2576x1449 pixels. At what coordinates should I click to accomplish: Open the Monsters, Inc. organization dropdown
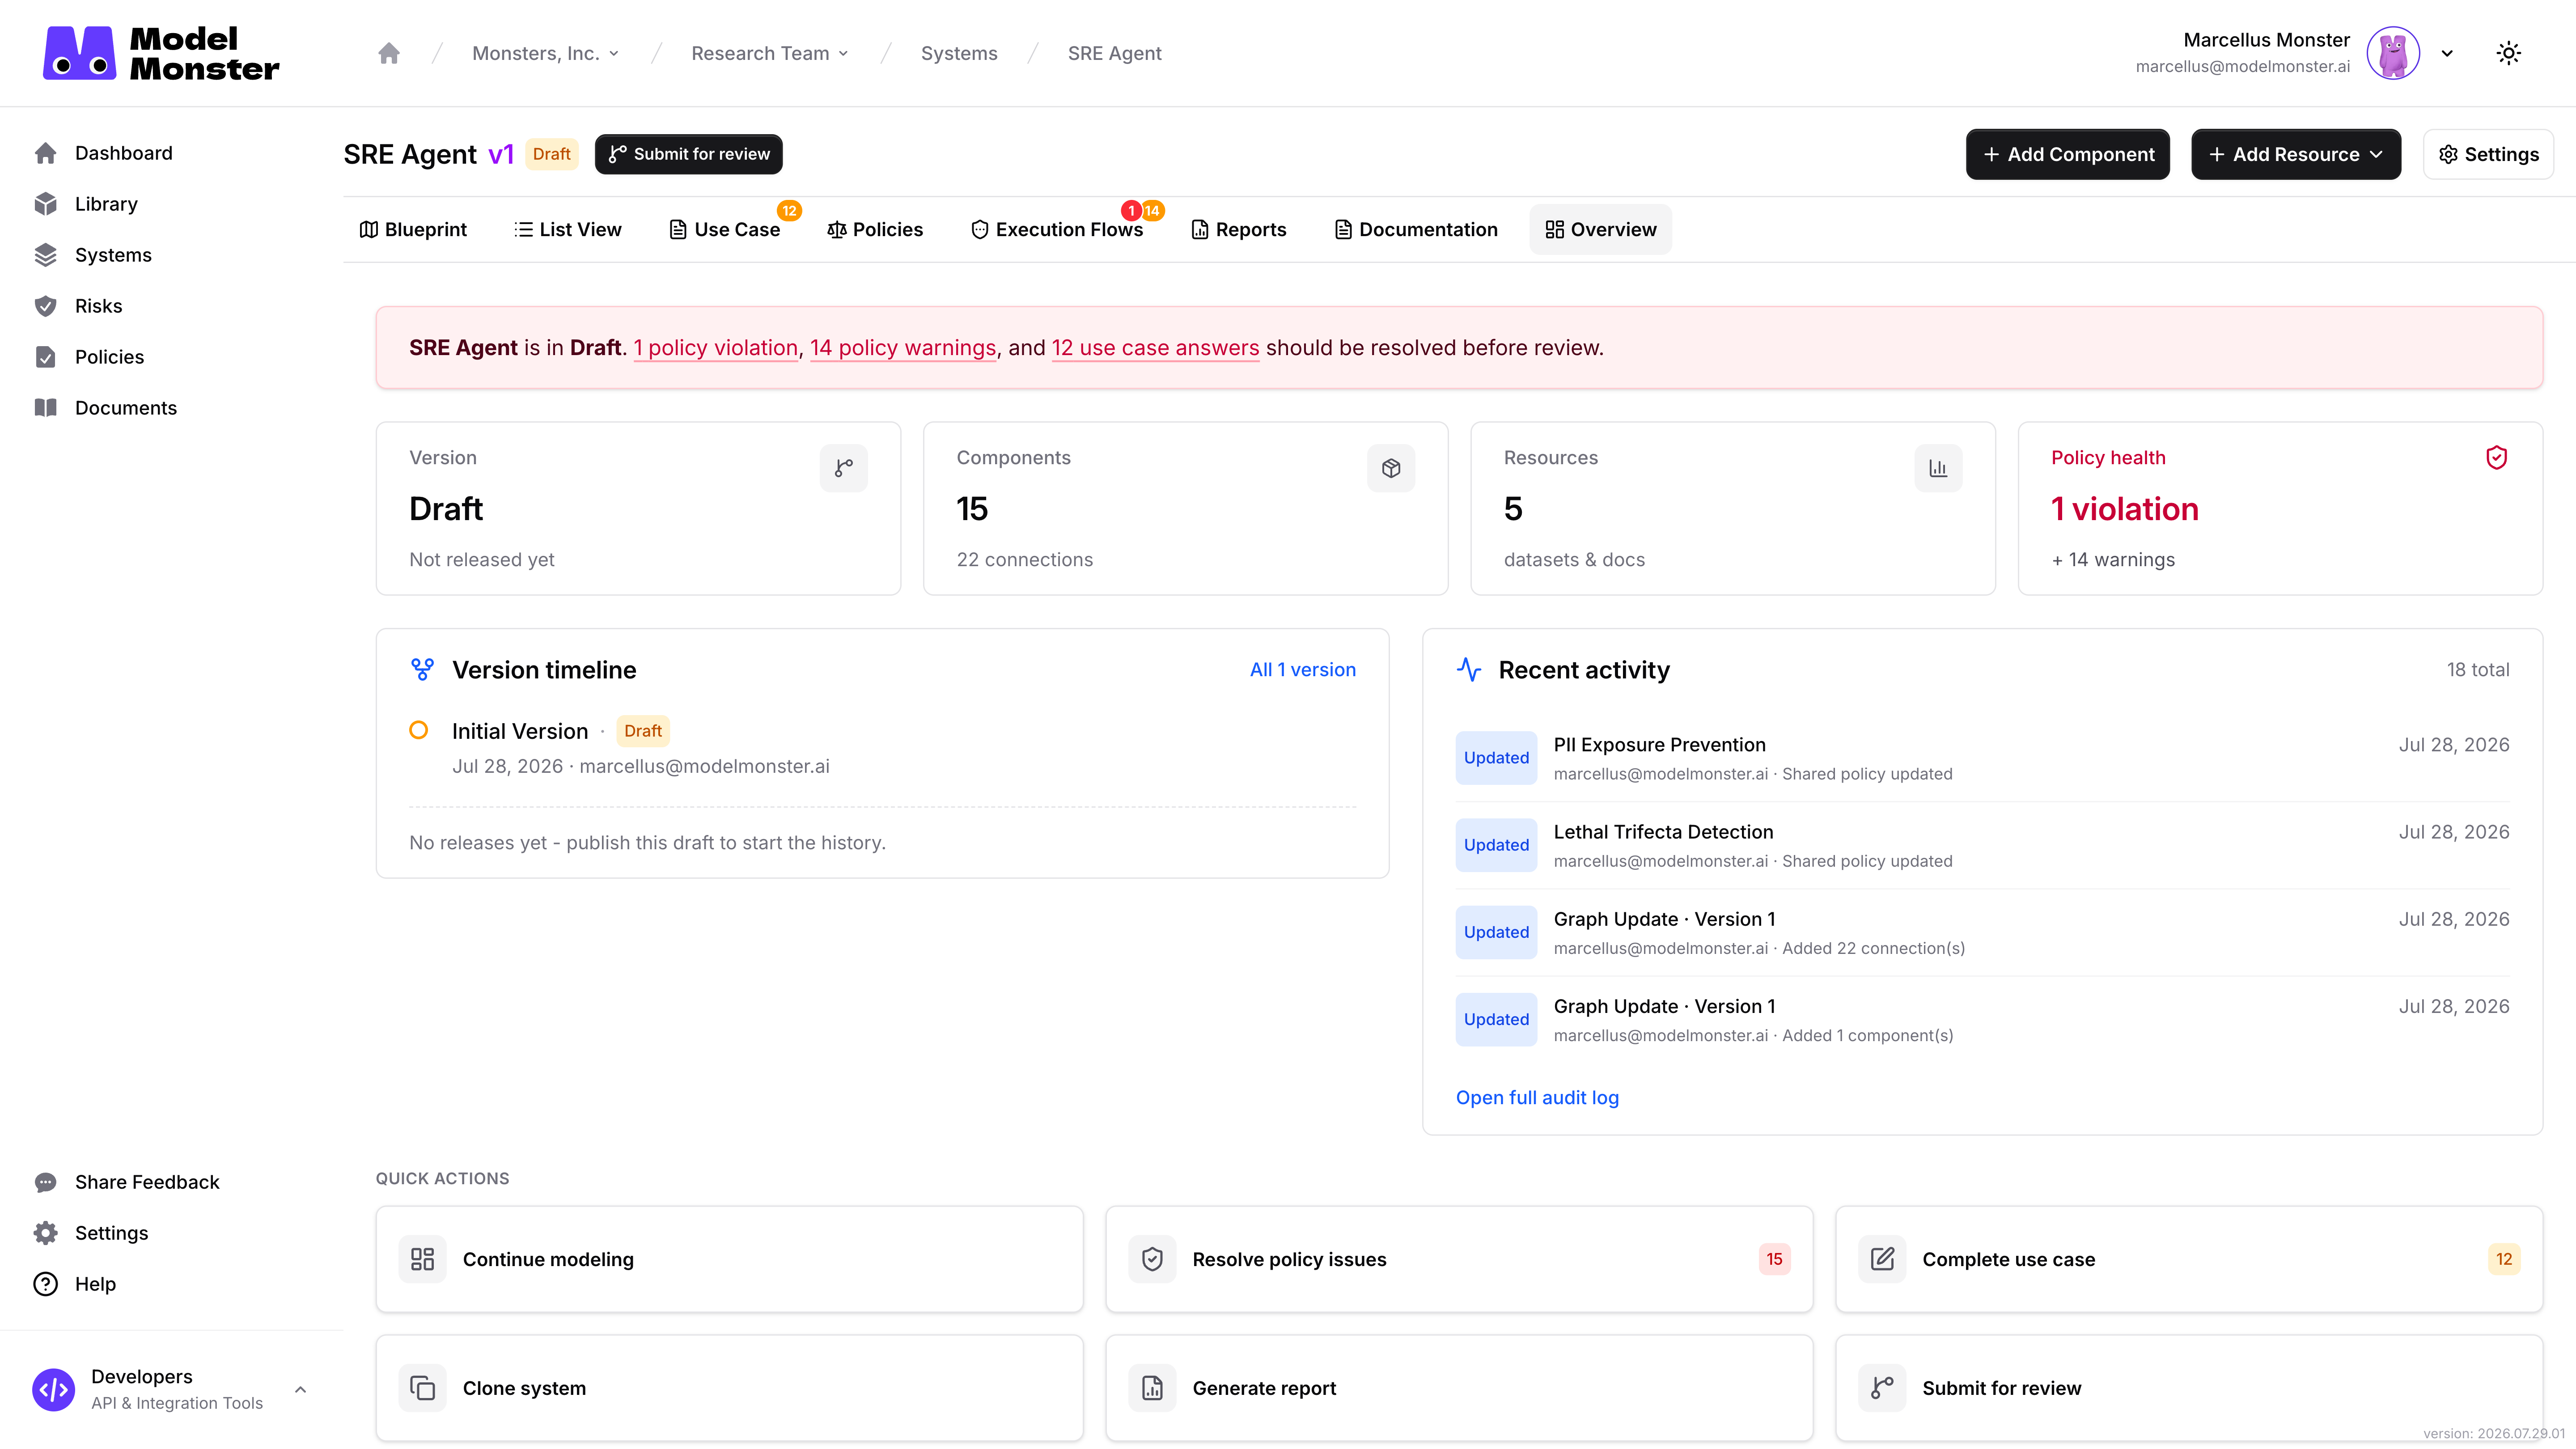pyautogui.click(x=546, y=53)
